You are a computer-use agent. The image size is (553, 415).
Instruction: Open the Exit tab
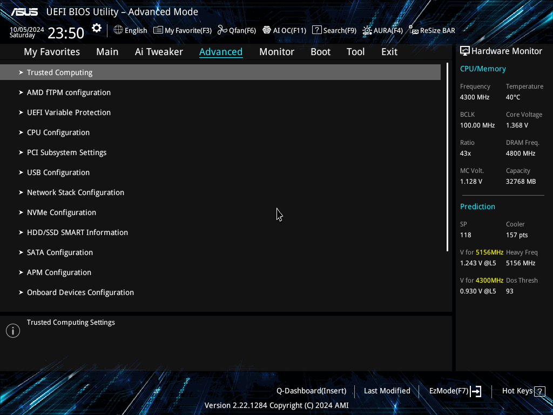(x=389, y=52)
